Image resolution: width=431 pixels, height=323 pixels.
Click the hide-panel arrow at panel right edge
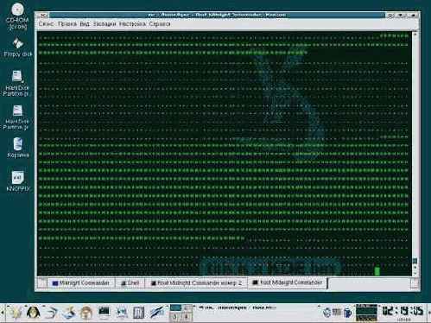pos(428,313)
